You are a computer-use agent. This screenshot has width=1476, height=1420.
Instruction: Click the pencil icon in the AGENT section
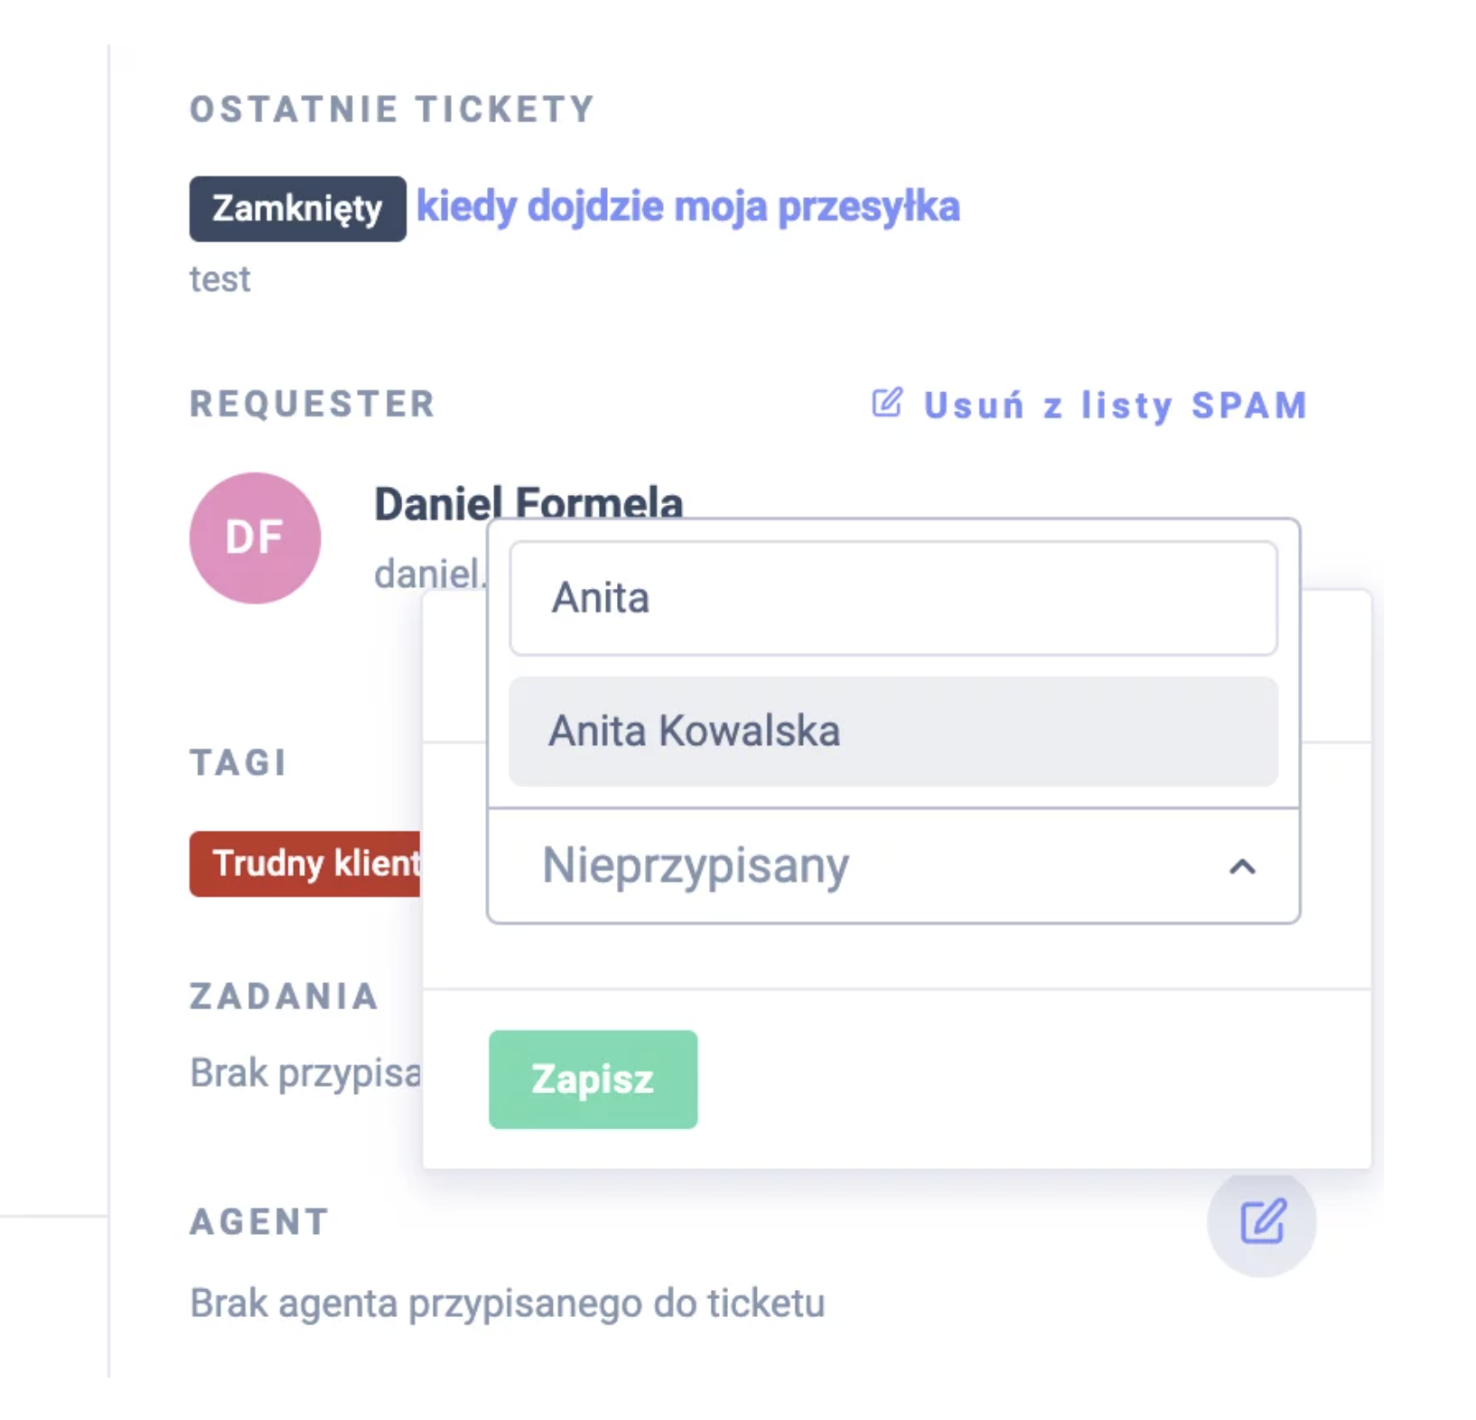pos(1262,1221)
